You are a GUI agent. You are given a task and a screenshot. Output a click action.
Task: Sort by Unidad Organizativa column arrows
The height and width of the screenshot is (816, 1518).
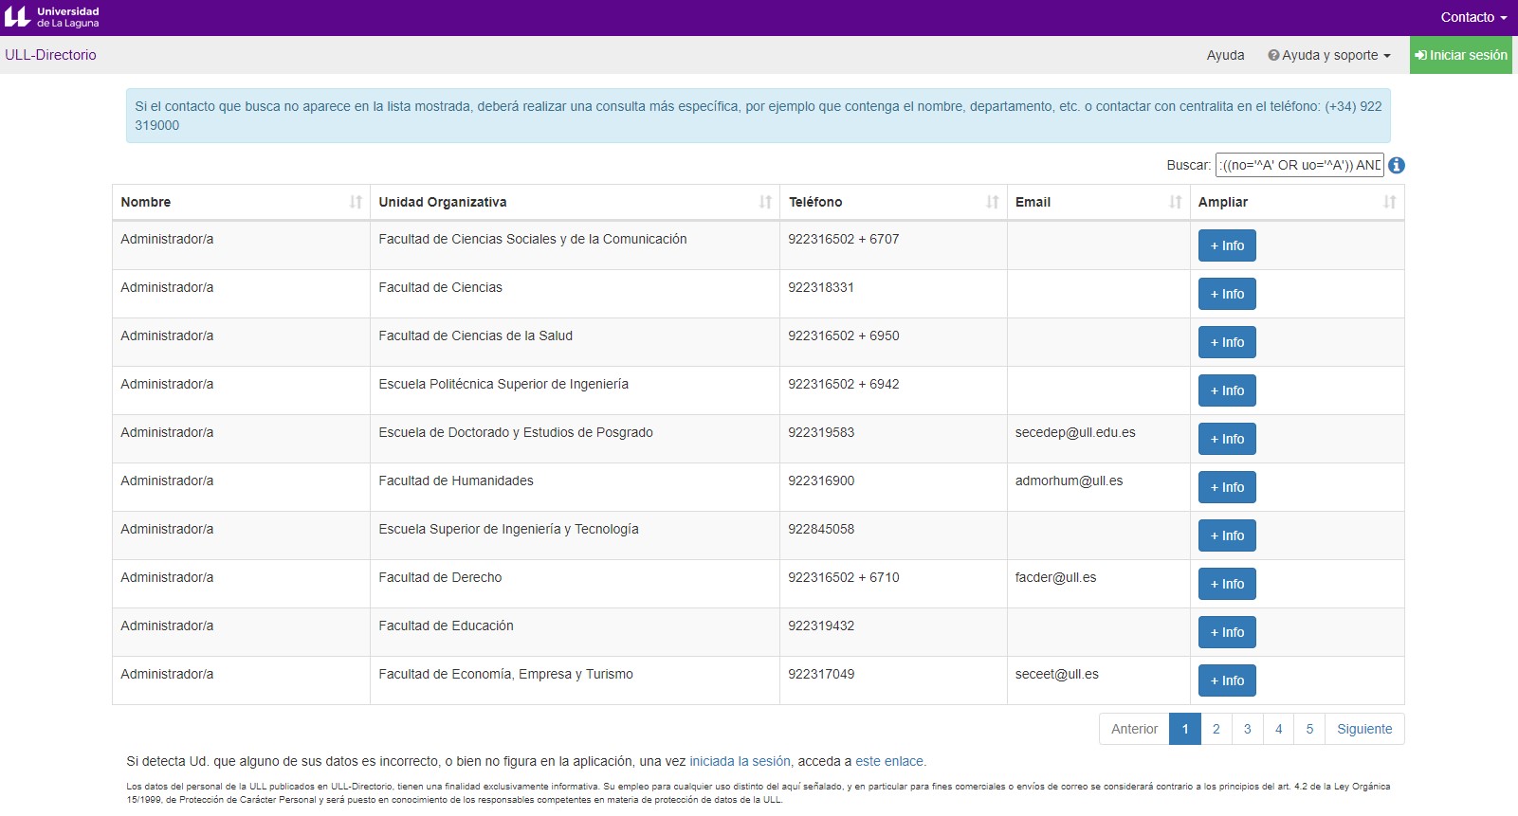pyautogui.click(x=765, y=202)
